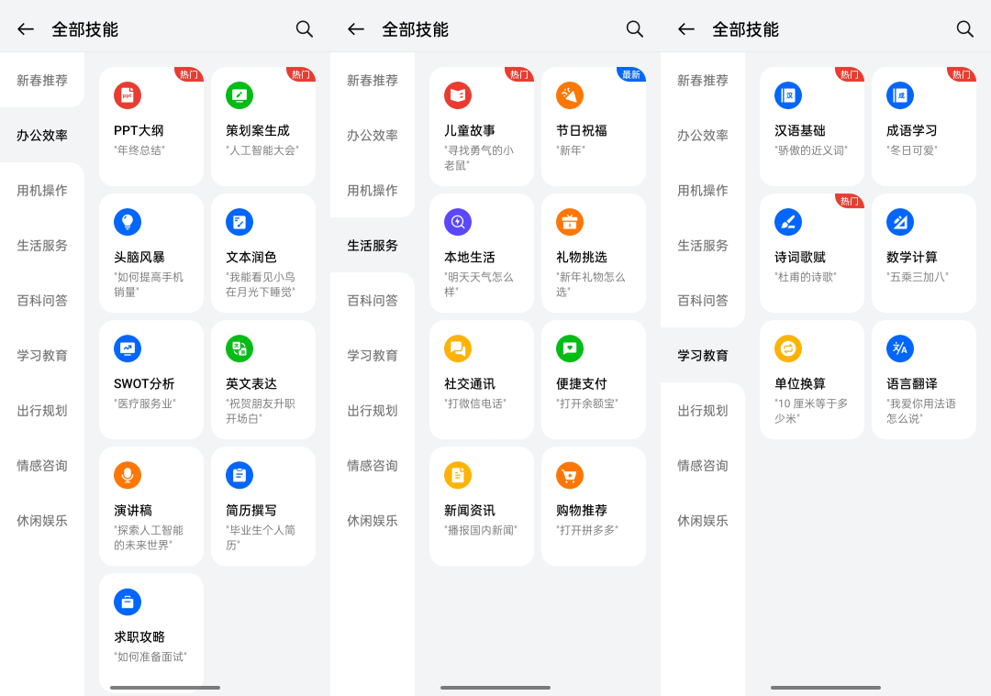Open the 单位换算 conversion icon
991x696 pixels.
click(788, 348)
